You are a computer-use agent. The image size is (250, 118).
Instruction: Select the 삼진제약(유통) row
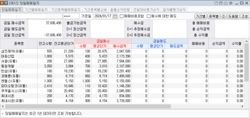point(122,51)
